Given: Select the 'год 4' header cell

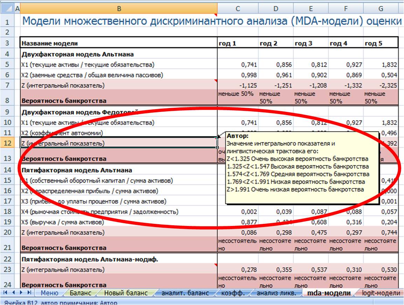Looking at the screenshot, I should point(346,43).
